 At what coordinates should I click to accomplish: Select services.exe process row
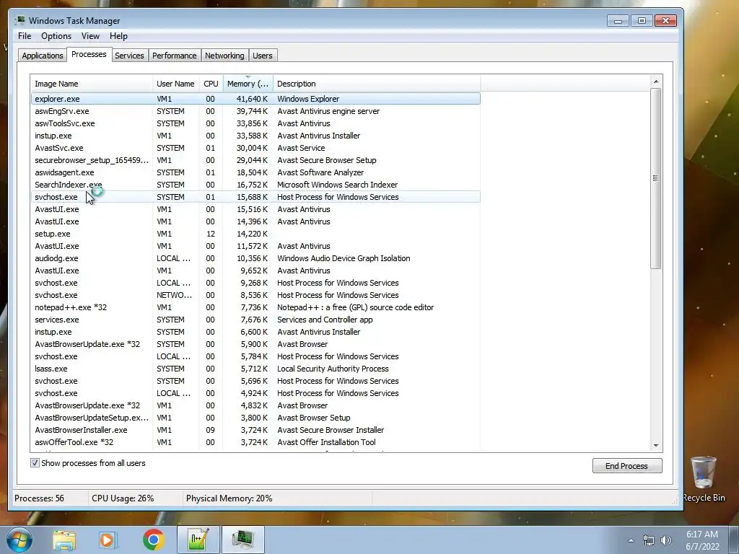(255, 320)
